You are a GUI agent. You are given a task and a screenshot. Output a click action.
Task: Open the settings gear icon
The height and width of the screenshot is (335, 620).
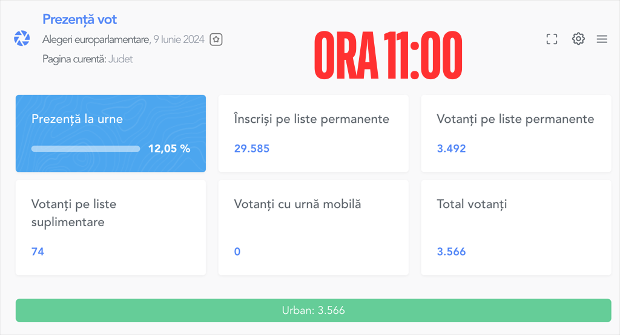click(578, 39)
